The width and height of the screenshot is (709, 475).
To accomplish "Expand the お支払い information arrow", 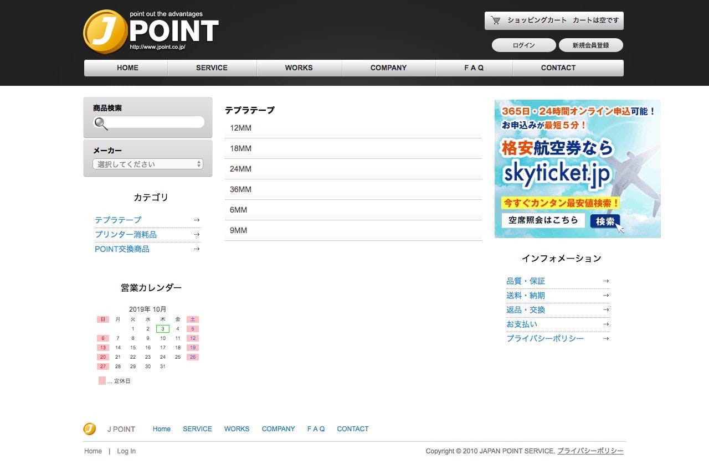I will (606, 324).
